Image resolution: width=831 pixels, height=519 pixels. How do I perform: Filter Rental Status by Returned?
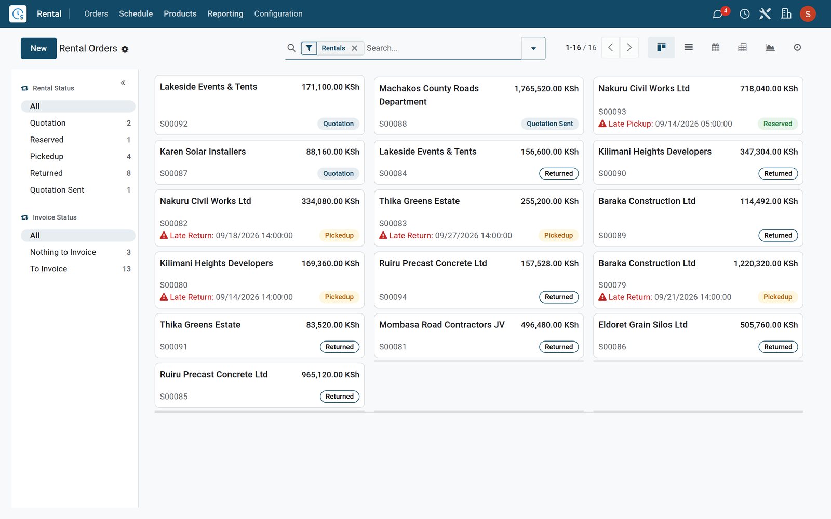(78, 173)
